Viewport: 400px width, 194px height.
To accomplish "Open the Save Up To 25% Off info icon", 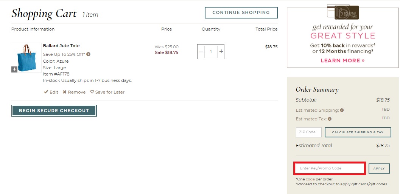I will [88, 54].
